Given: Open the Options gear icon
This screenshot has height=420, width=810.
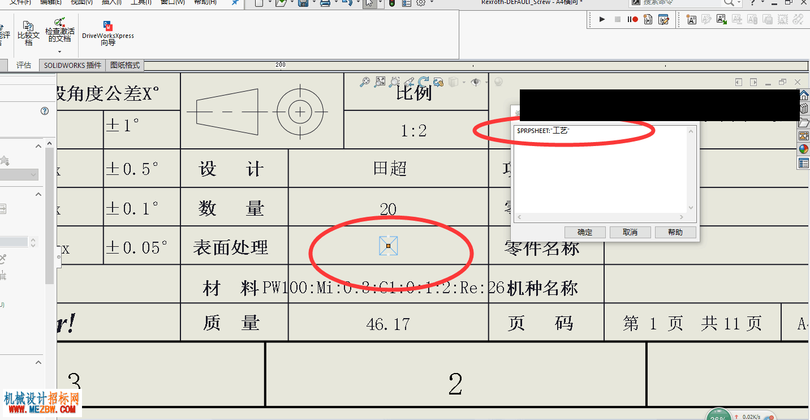Looking at the screenshot, I should click(x=421, y=3).
